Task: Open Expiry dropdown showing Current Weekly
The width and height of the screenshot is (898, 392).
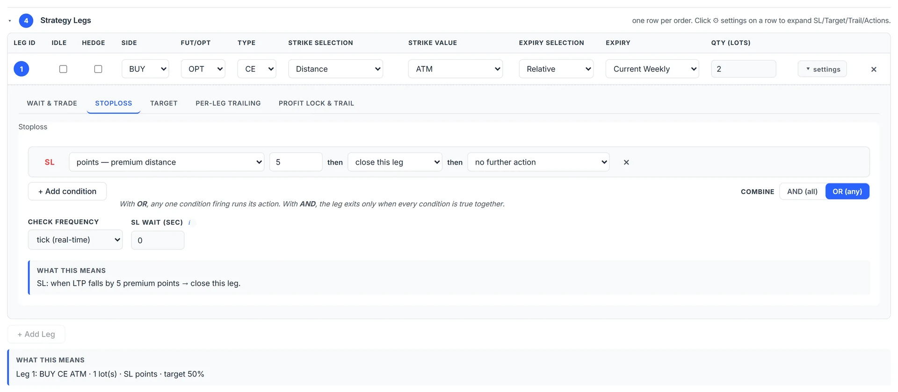Action: (652, 69)
